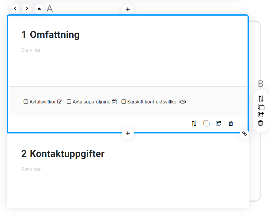Click the sort arrows icon inside the Omfattning section

(194, 123)
